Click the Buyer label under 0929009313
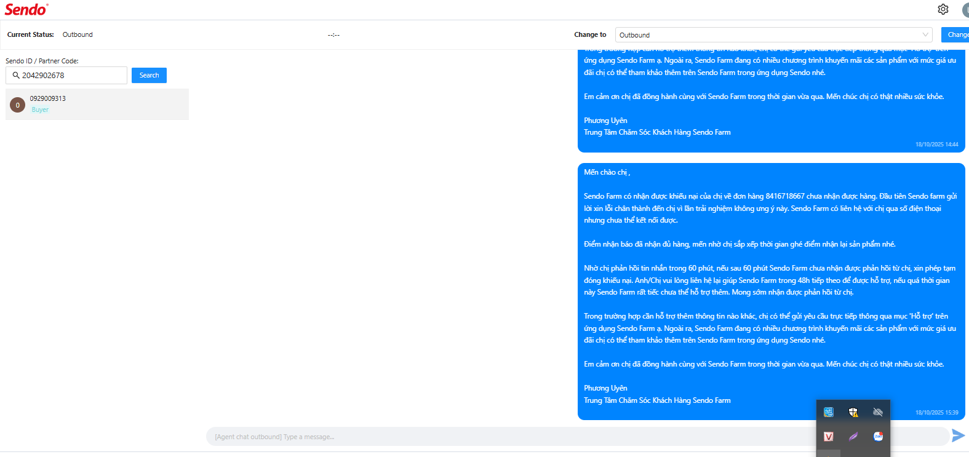This screenshot has height=457, width=969. point(40,109)
